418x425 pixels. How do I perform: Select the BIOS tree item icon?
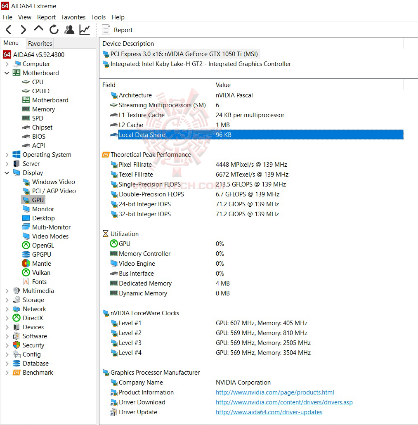[26, 136]
